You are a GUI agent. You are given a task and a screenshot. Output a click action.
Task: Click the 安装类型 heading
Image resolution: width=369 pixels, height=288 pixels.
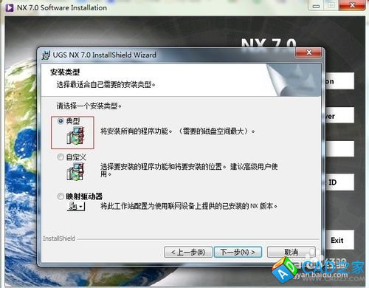(65, 72)
